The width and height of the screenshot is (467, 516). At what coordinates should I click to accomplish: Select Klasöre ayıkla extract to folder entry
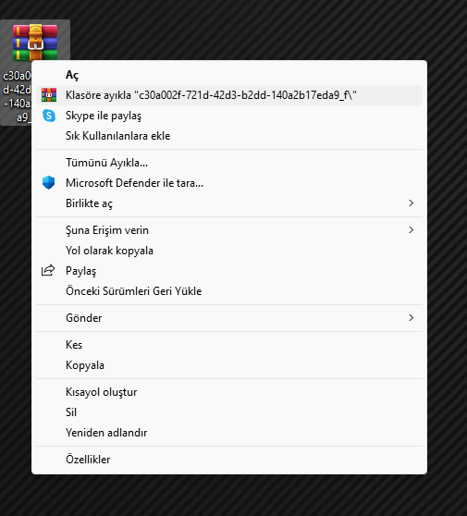tap(229, 95)
